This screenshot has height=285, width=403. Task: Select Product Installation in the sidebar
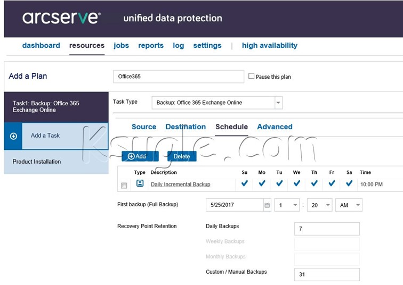click(56, 162)
